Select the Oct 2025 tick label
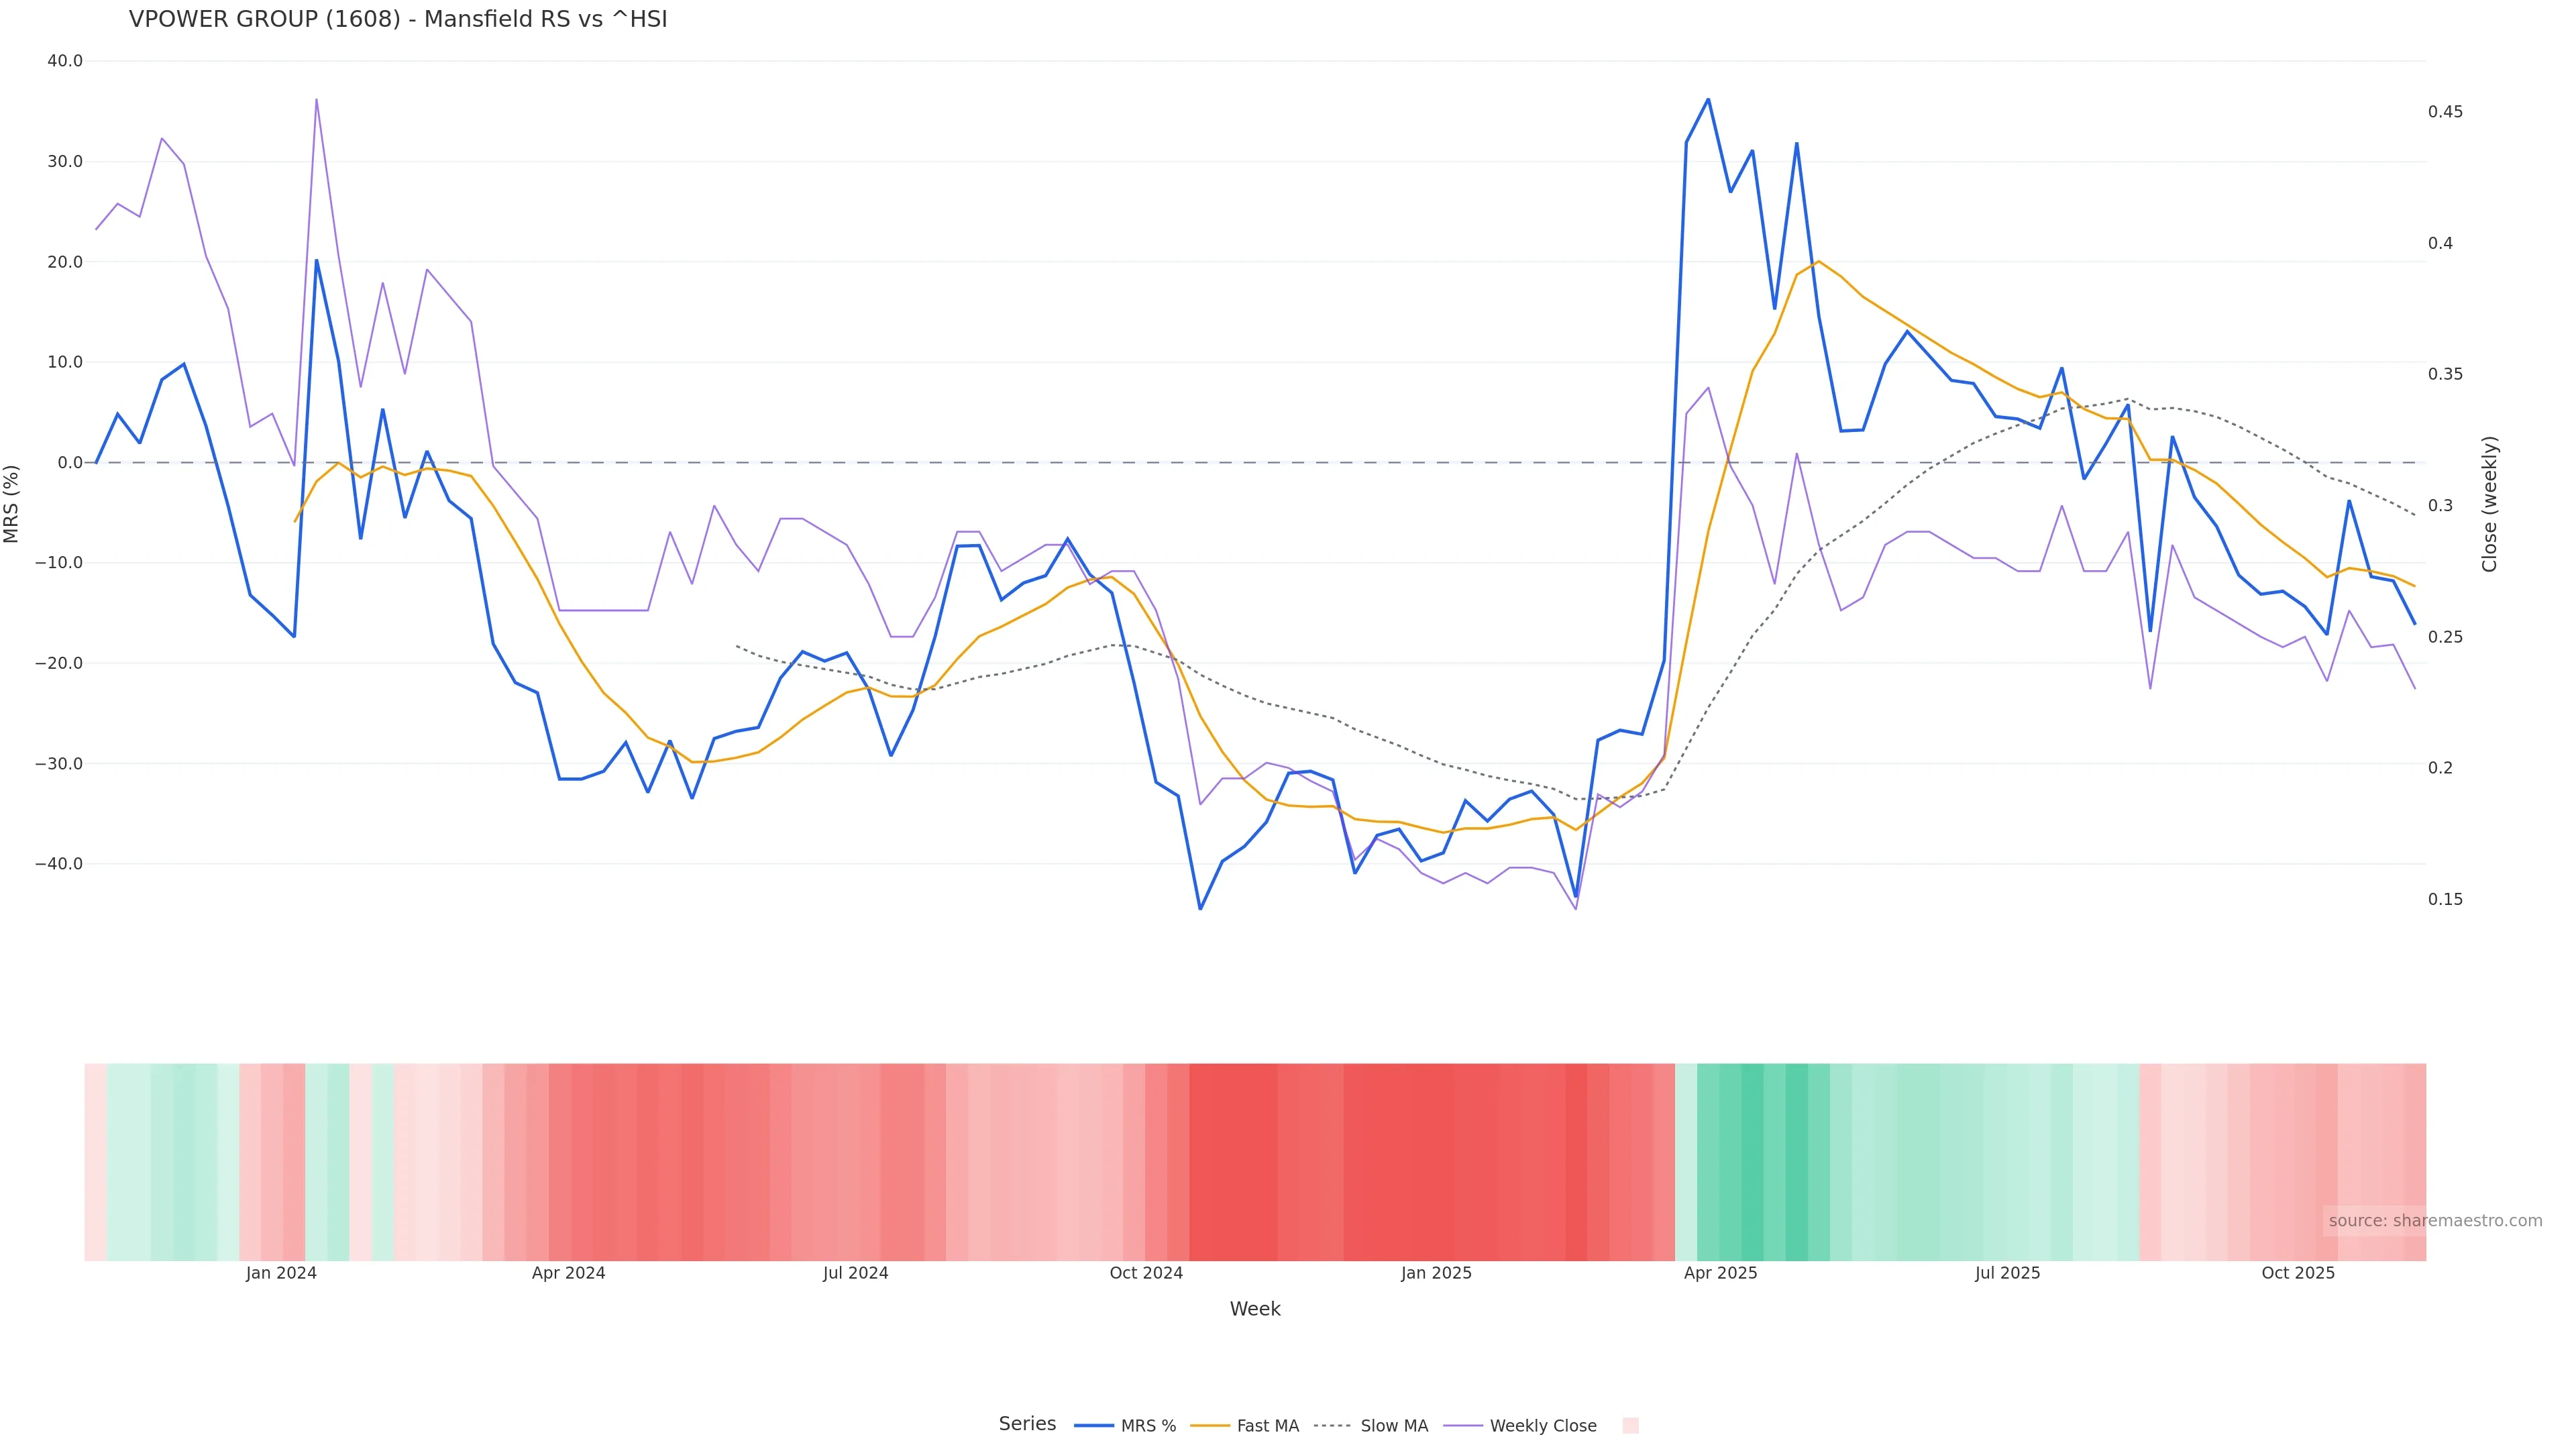Viewport: 2576px width, 1449px height. (x=2298, y=1274)
